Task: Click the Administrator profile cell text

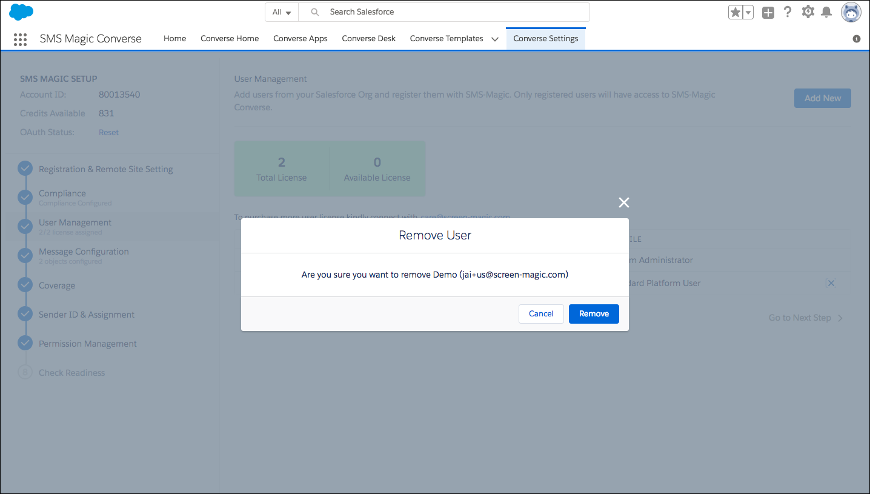Action: tap(660, 260)
